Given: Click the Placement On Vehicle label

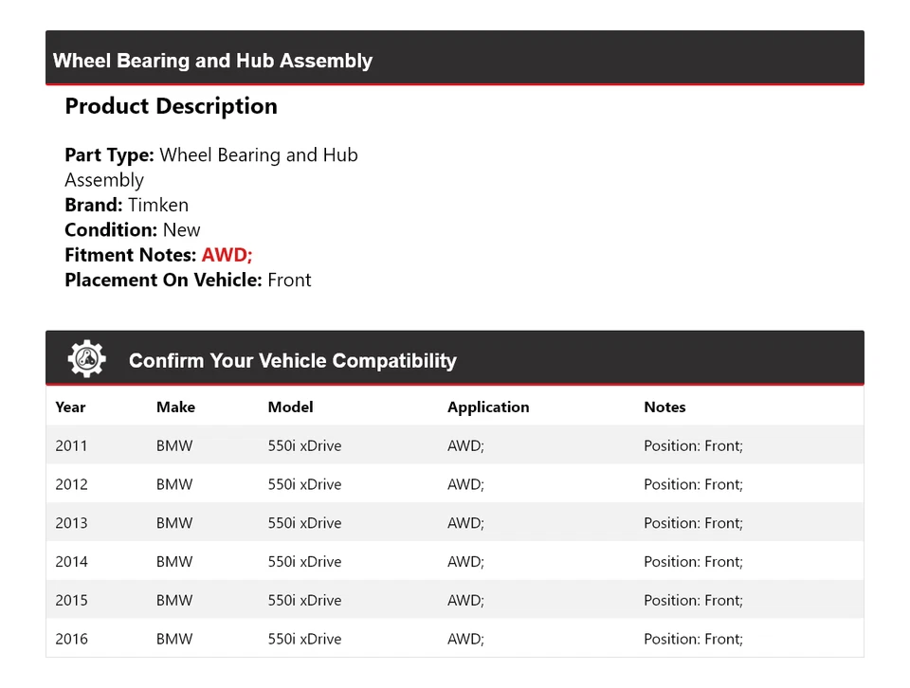Looking at the screenshot, I should [163, 280].
